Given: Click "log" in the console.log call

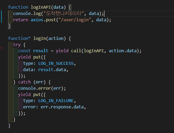Looking at the screenshot, I should coord(37,14).
